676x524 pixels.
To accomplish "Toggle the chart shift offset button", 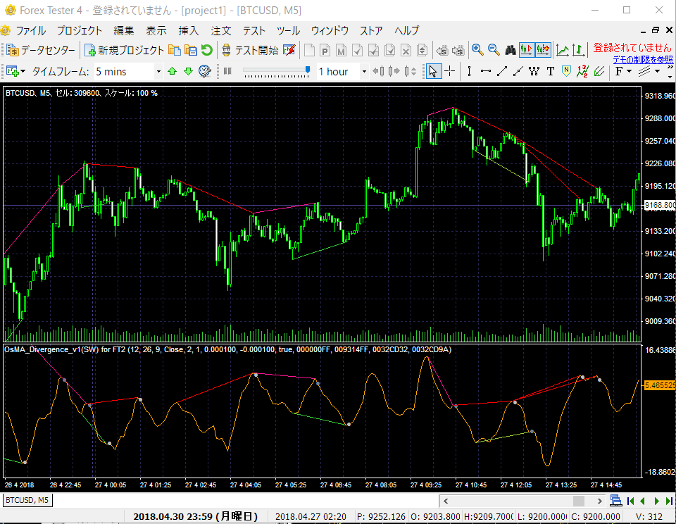I will (x=542, y=50).
